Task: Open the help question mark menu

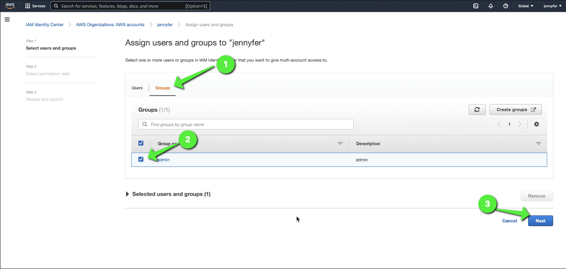Action: (x=506, y=6)
